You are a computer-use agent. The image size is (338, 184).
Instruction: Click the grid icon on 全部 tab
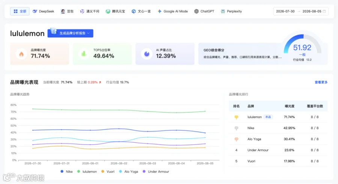coord(15,11)
